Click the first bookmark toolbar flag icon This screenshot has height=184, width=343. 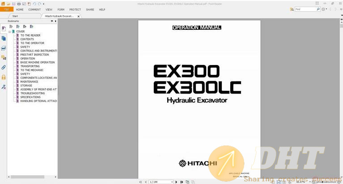click(11, 27)
